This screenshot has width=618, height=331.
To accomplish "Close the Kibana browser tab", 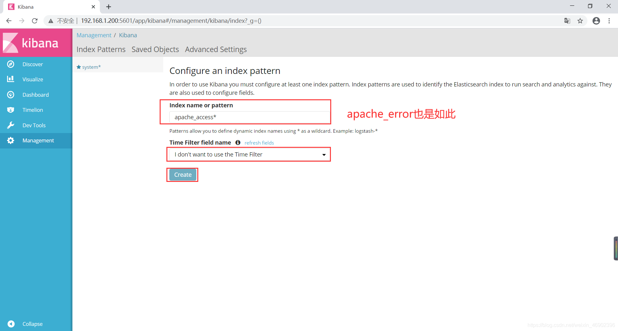I will [x=93, y=7].
